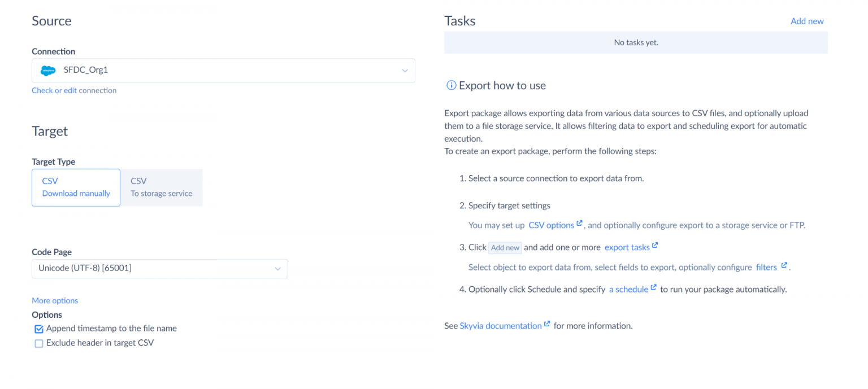The width and height of the screenshot is (868, 389).
Task: Click the Salesforce cloud icon in Connection
Action: tap(48, 71)
